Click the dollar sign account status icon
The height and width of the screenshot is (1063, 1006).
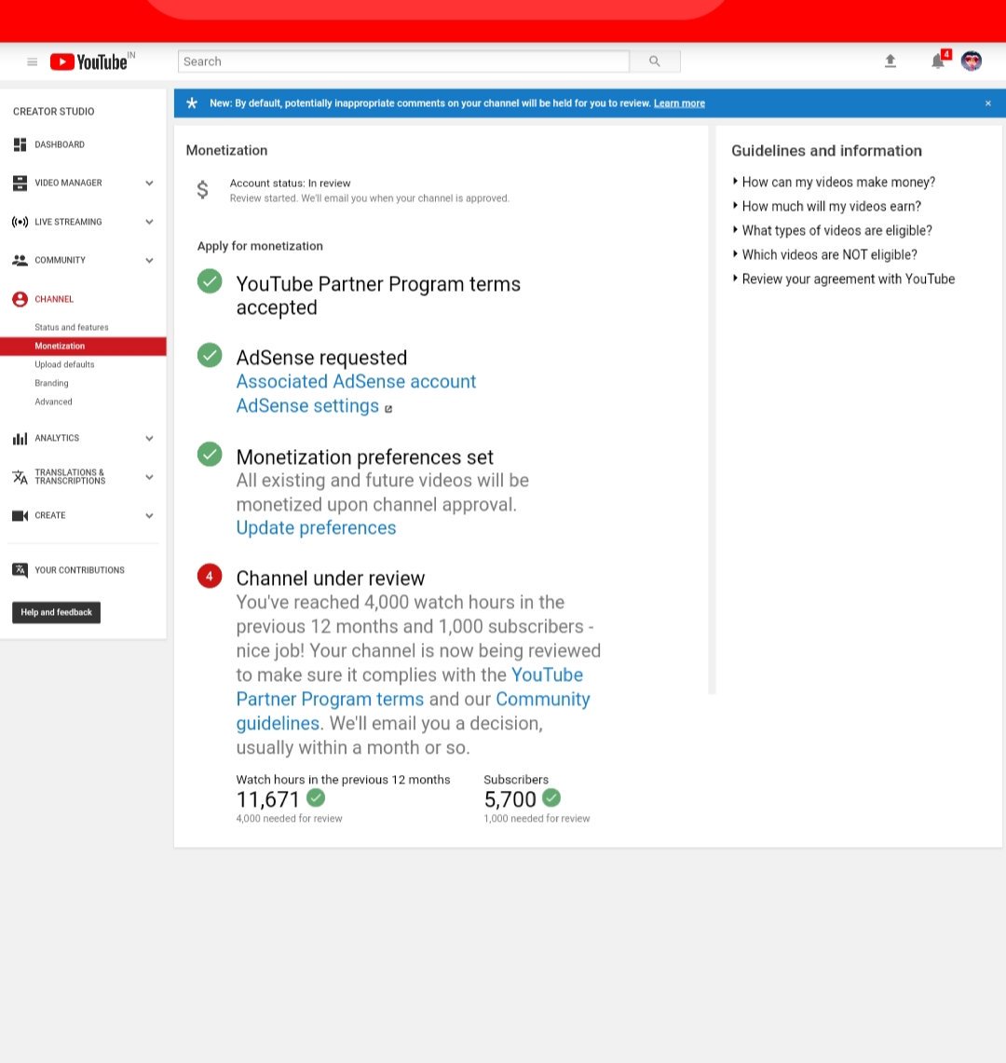(x=202, y=190)
